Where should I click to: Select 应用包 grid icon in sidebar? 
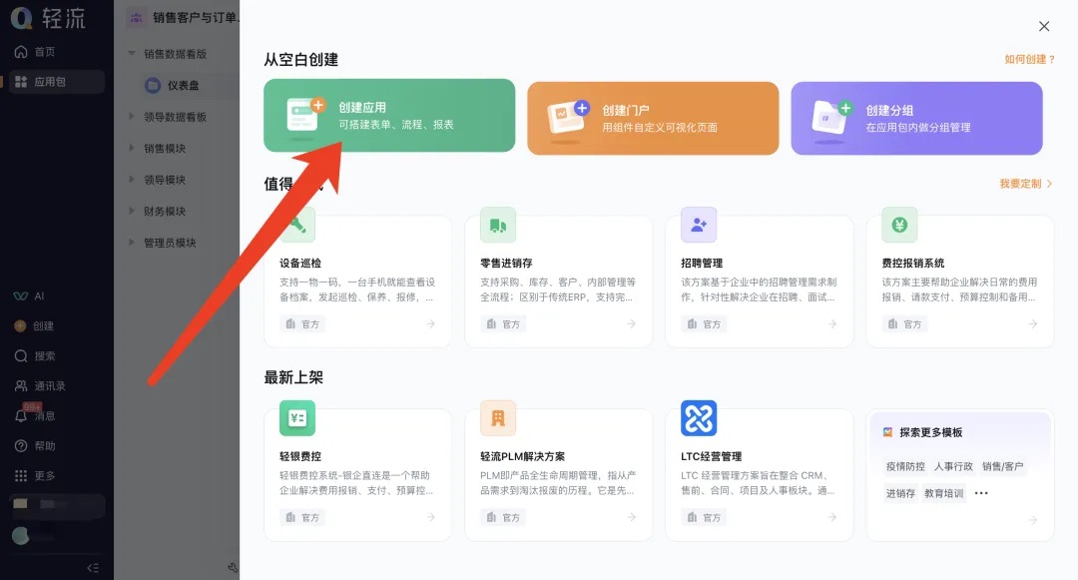click(x=21, y=82)
